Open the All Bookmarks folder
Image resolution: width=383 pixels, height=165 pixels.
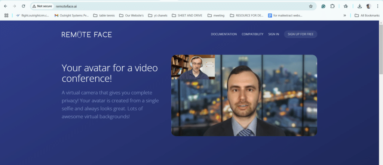[x=367, y=15]
